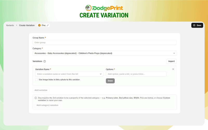208x130 pixels.
Task: Click the Variations help question-mark icon
Action: (x=44, y=61)
